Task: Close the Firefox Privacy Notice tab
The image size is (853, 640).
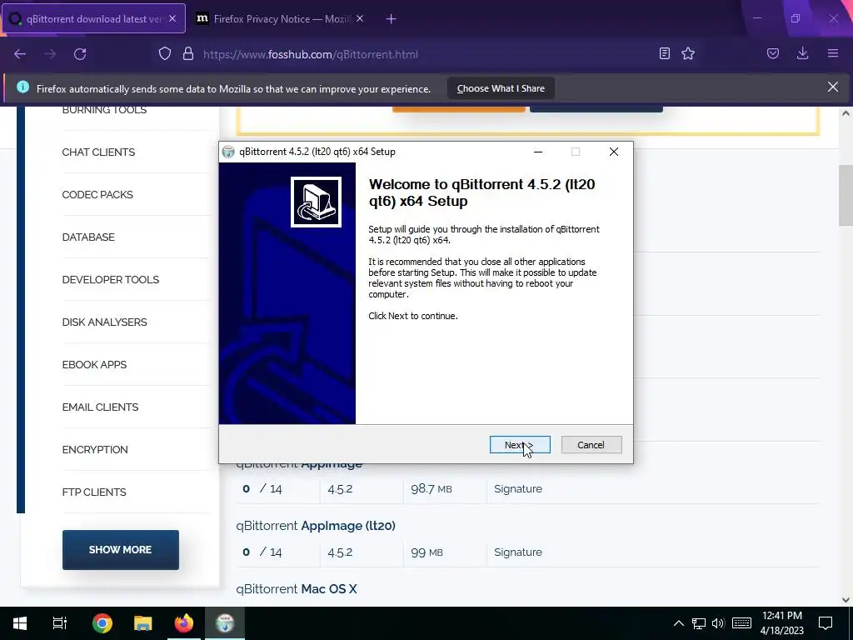Action: 360,18
